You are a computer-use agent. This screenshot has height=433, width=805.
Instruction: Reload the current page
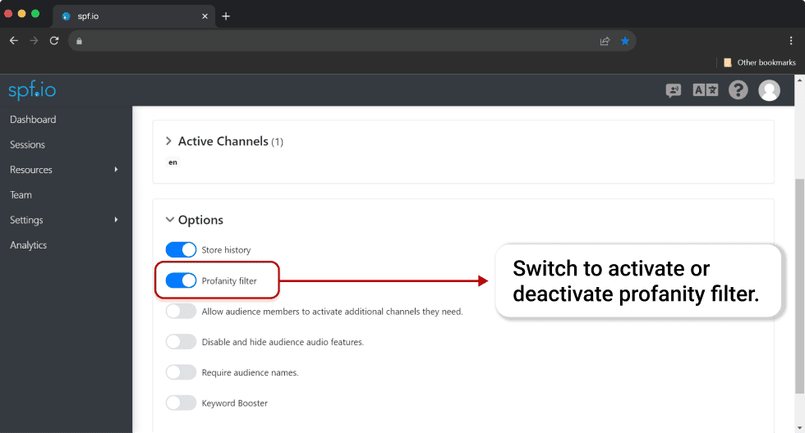click(x=54, y=40)
